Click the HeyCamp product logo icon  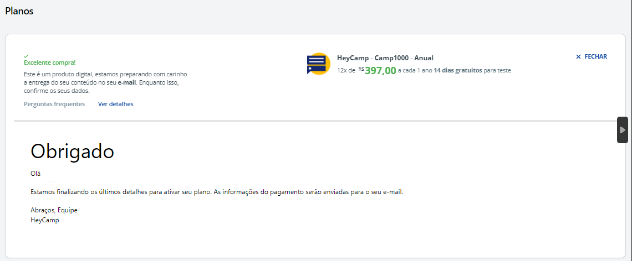click(318, 64)
